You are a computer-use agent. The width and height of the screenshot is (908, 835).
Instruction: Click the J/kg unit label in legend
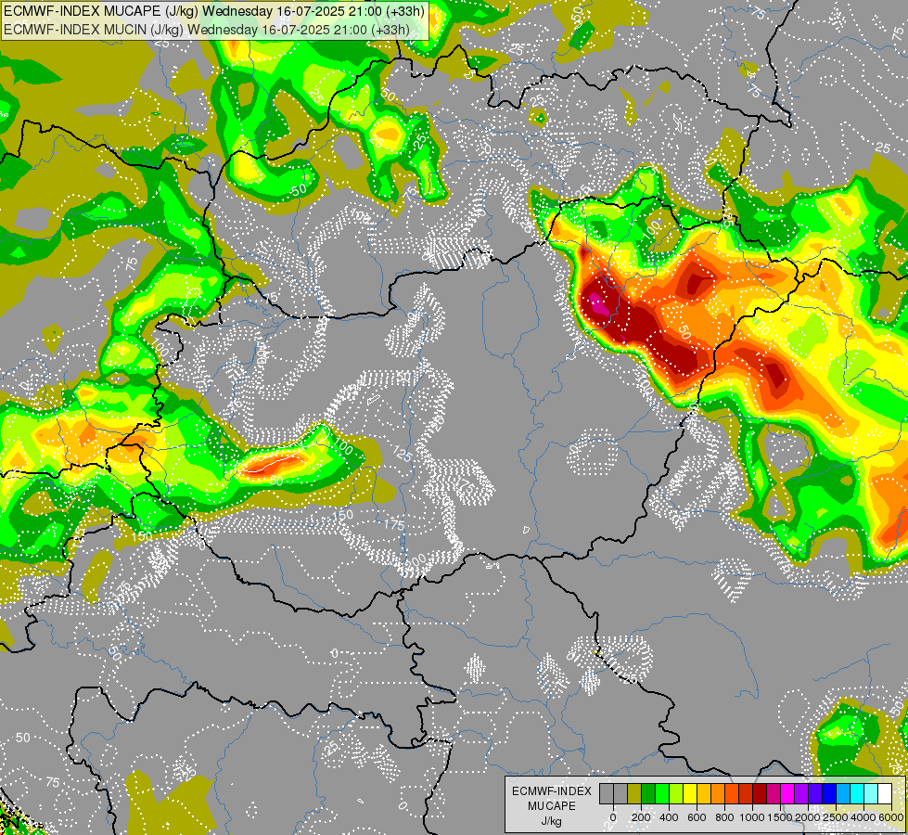[x=551, y=822]
